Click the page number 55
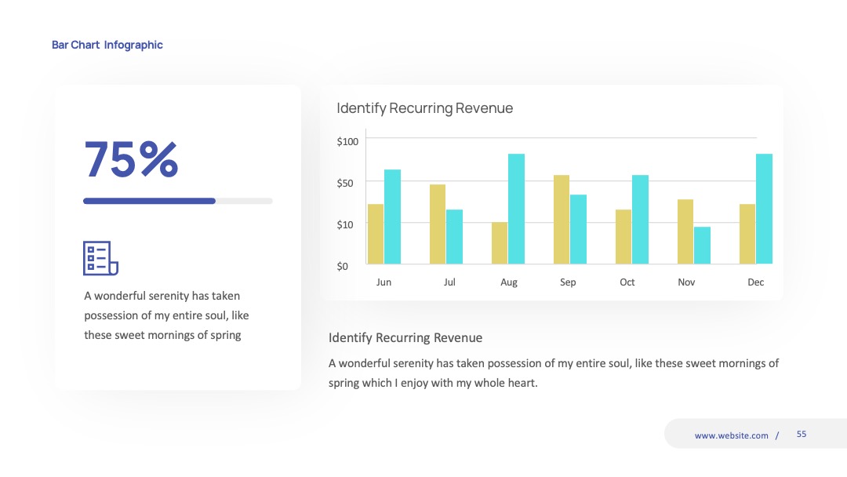This screenshot has height=477, width=847. [x=802, y=435]
